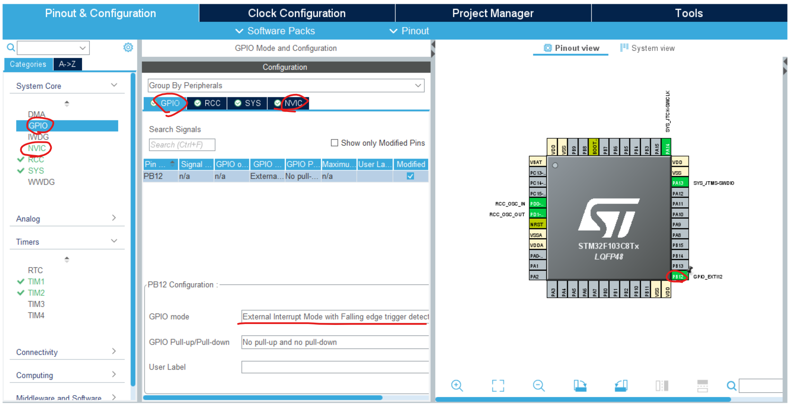This screenshot has width=790, height=407.
Task: Select the PD1 oscillator output pin
Action: point(538,214)
